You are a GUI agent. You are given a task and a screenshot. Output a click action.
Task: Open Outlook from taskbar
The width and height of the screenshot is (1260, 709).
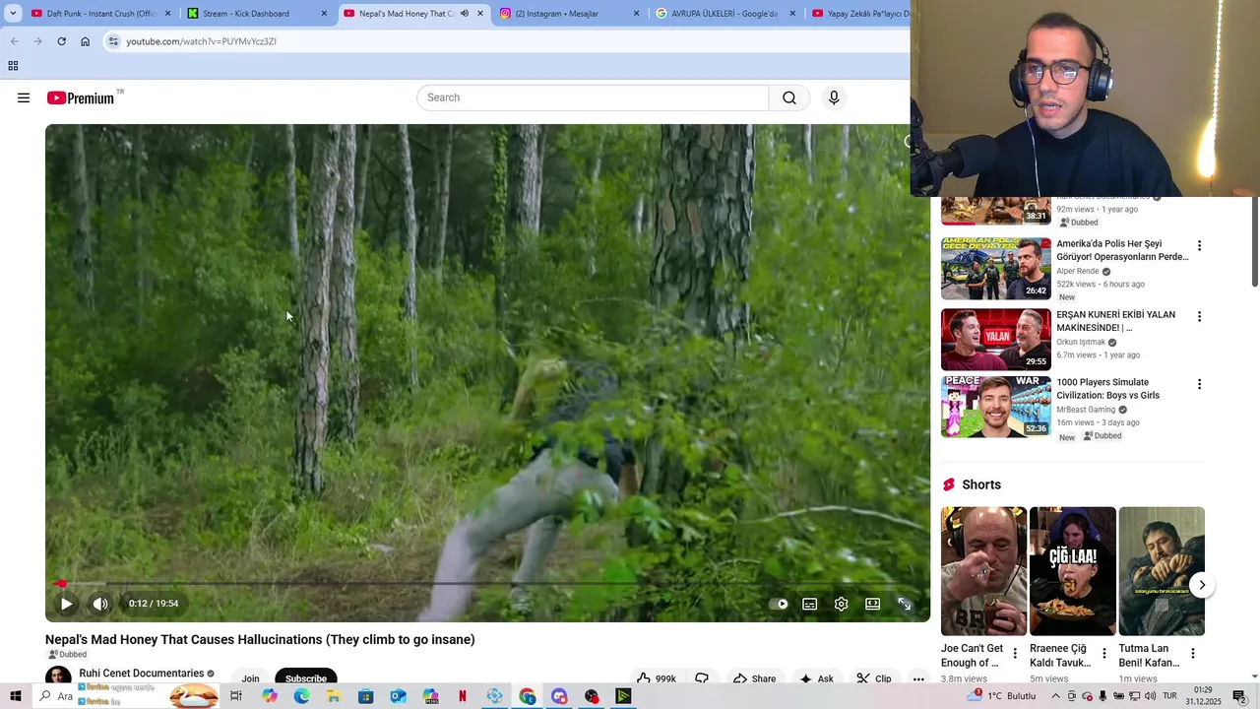point(398,696)
